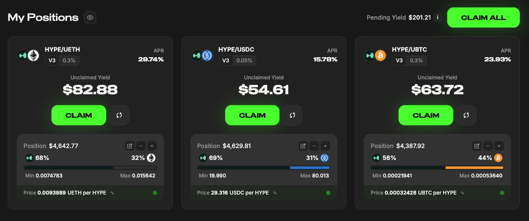The width and height of the screenshot is (529, 221).
Task: Click the 23.93% APR value
Action: coord(498,59)
